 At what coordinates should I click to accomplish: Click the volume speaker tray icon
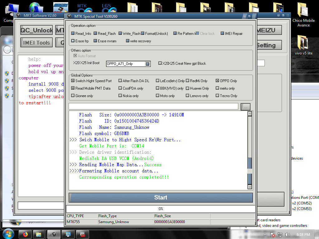pyautogui.click(x=287, y=235)
